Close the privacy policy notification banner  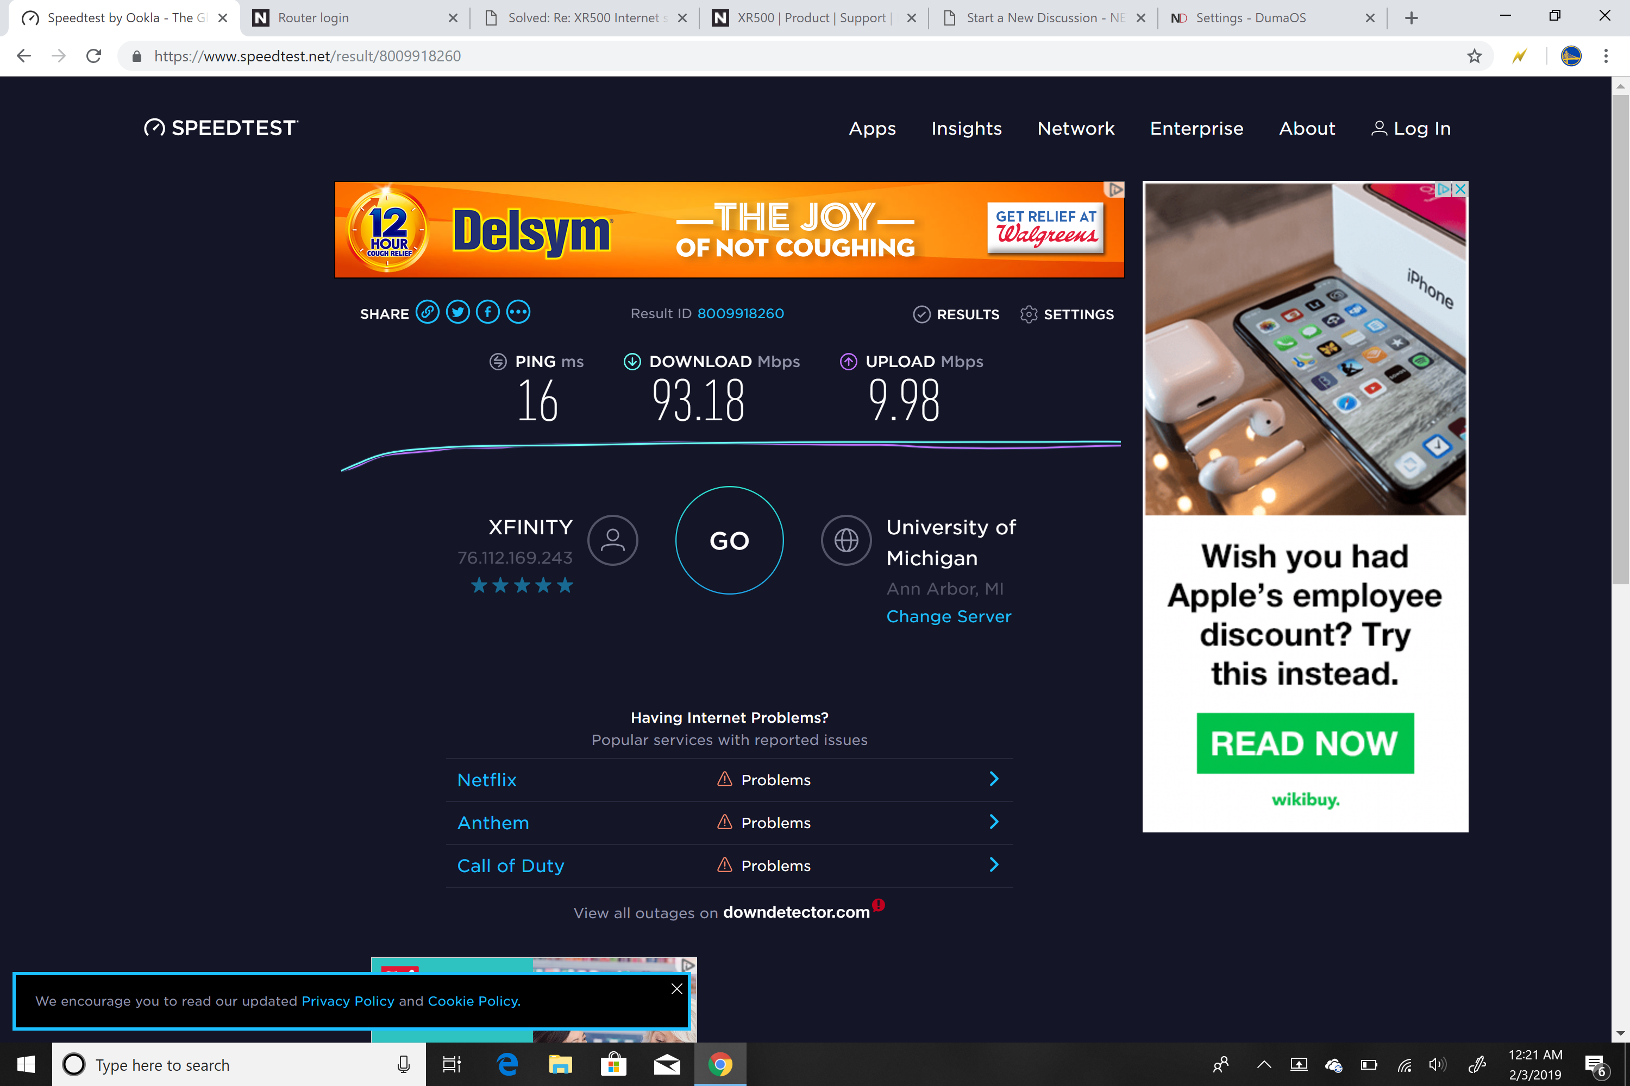676,989
